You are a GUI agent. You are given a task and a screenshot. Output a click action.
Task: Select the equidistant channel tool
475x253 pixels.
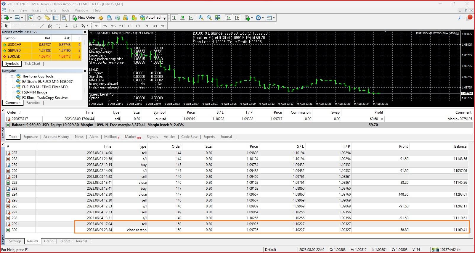[x=50, y=26]
